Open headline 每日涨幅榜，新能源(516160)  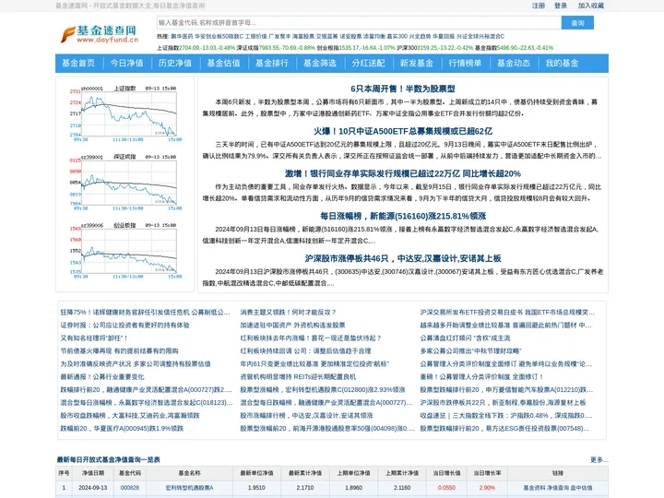point(403,216)
